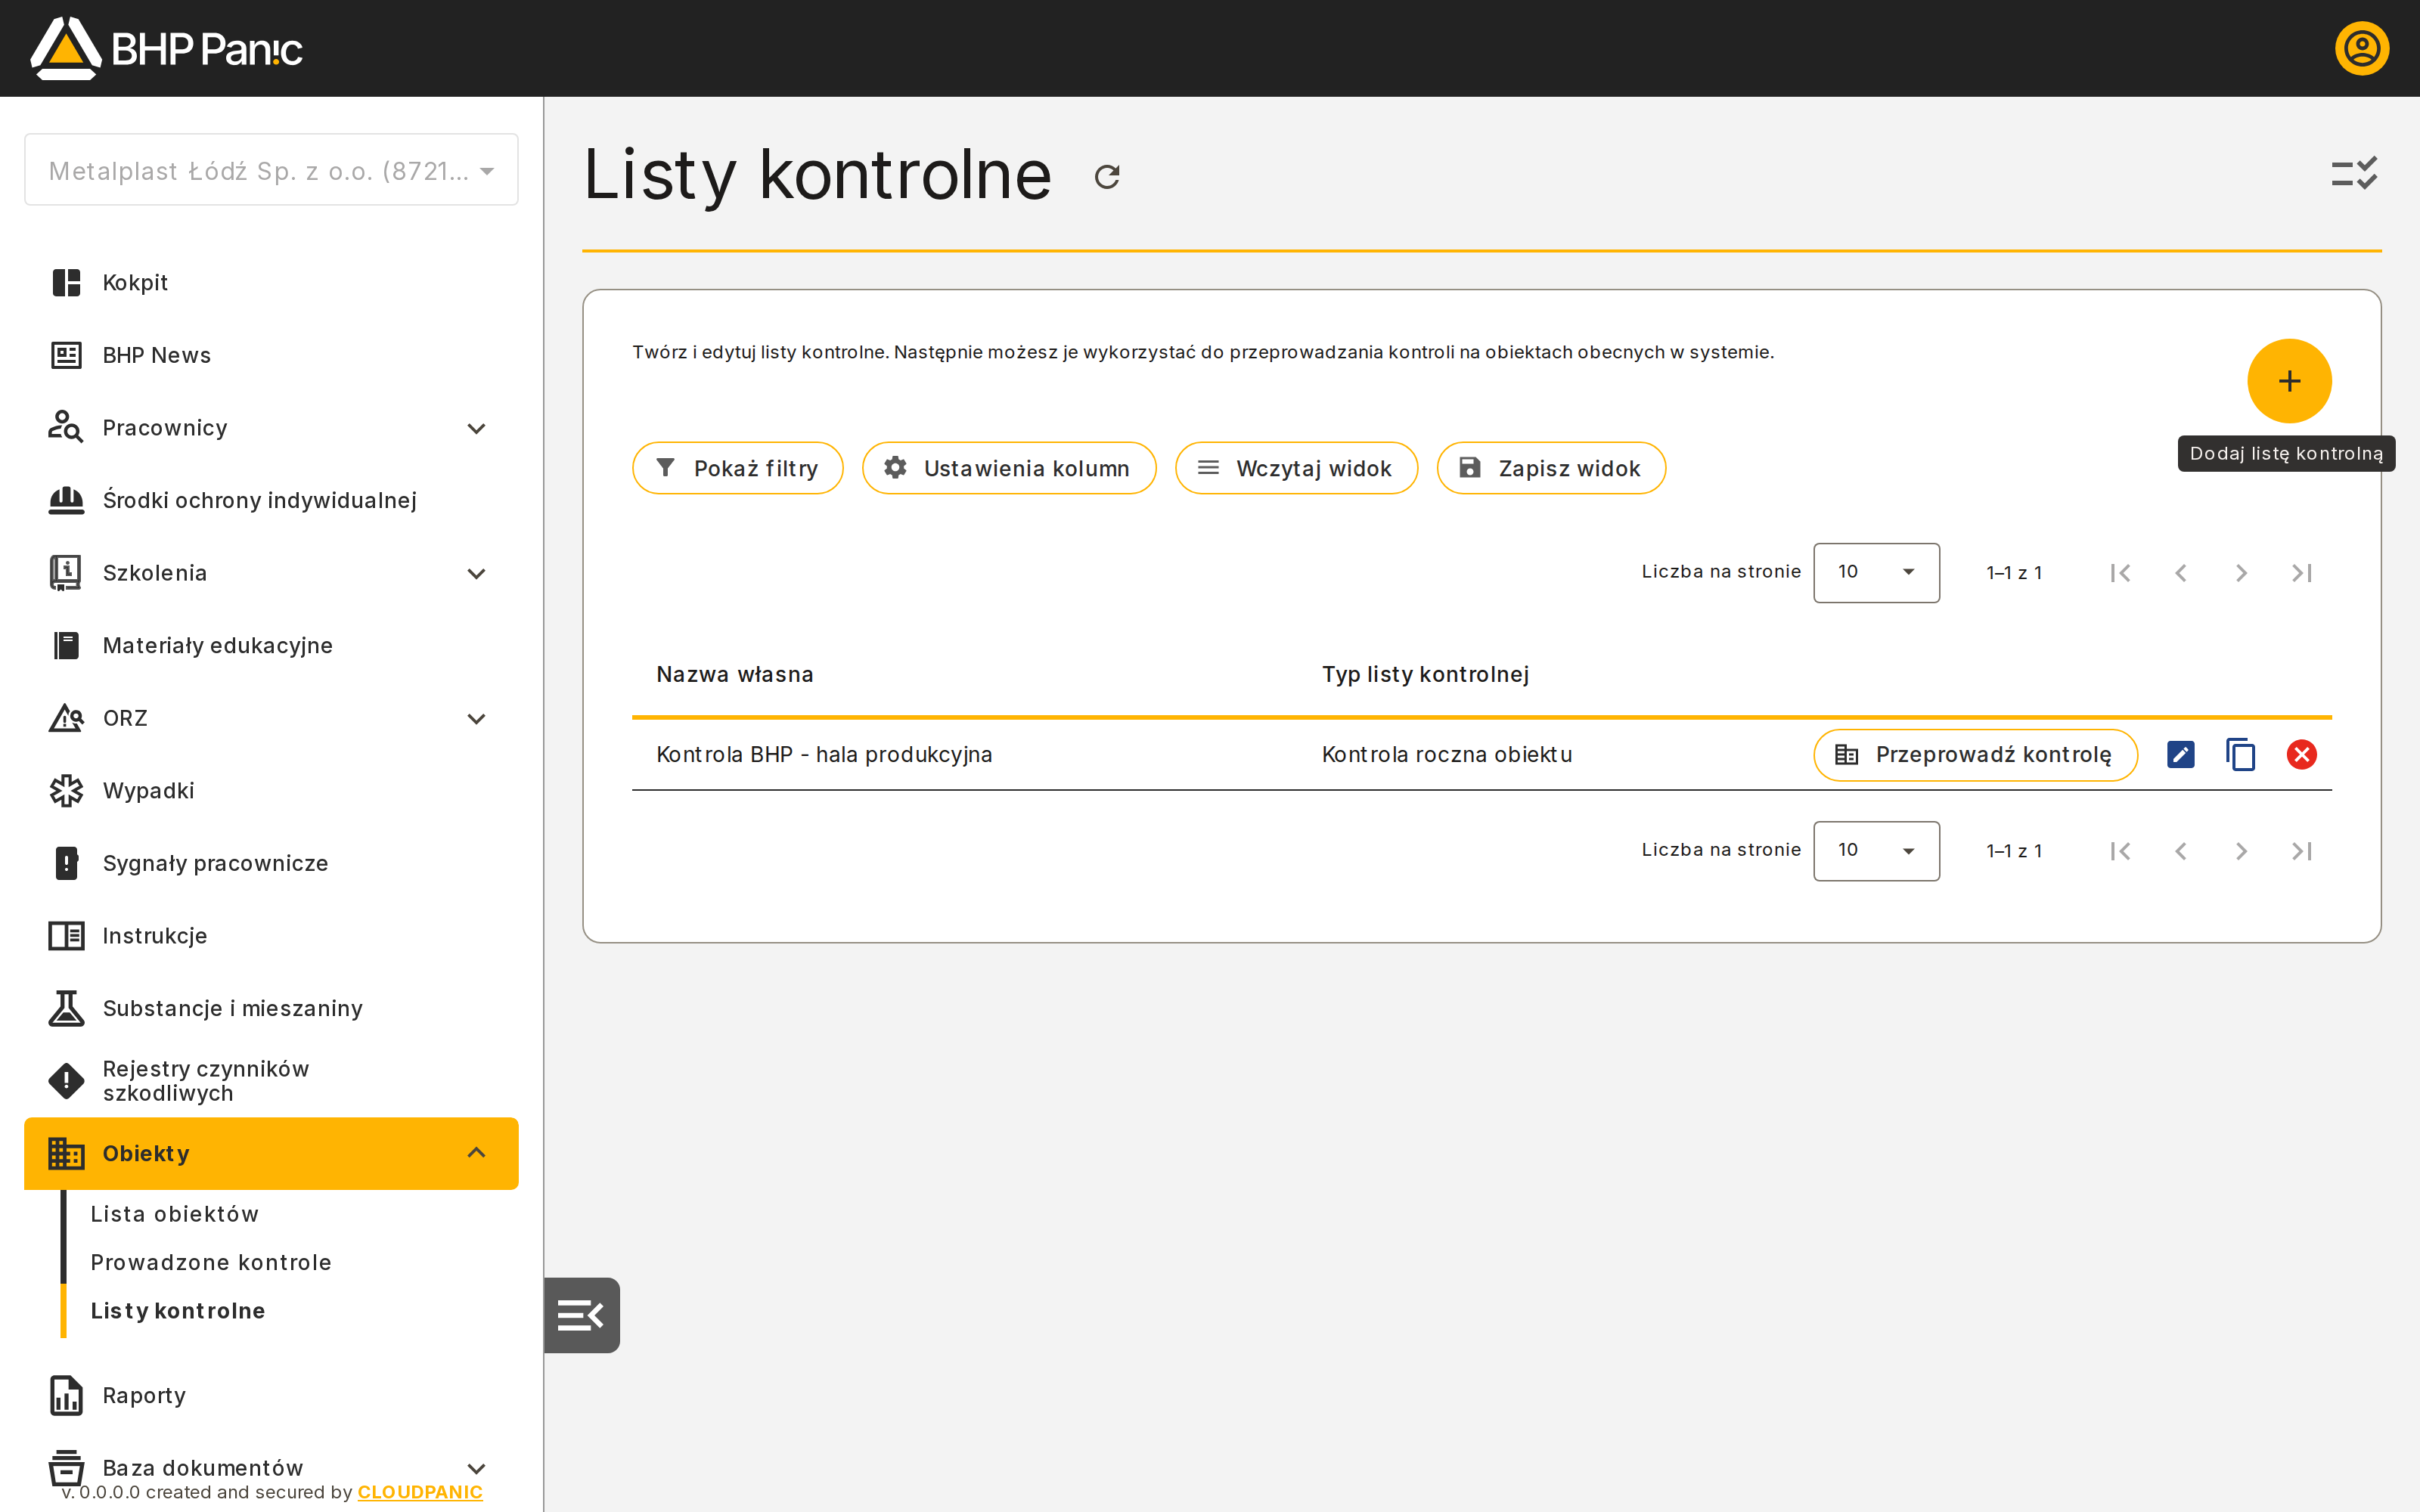This screenshot has width=2420, height=1512.
Task: Expand the ORZ menu chevron
Action: (x=477, y=718)
